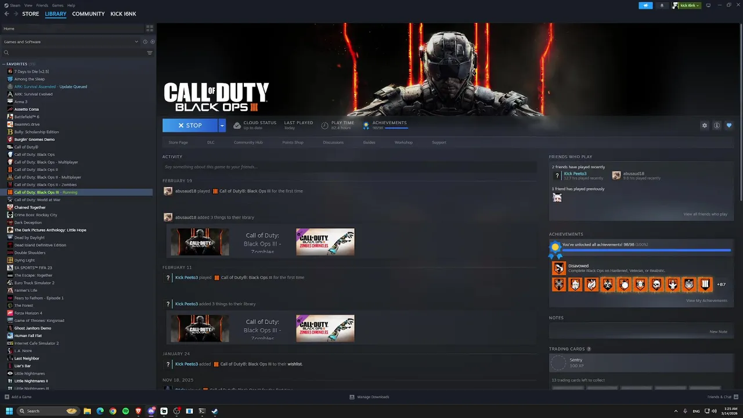Launch Spotify from the taskbar
Screen dimensions: 743x418
coord(125,411)
